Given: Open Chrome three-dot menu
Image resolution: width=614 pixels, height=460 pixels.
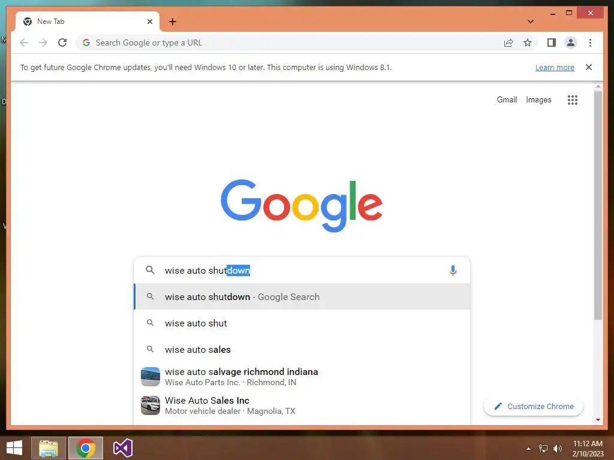Looking at the screenshot, I should click(x=590, y=43).
